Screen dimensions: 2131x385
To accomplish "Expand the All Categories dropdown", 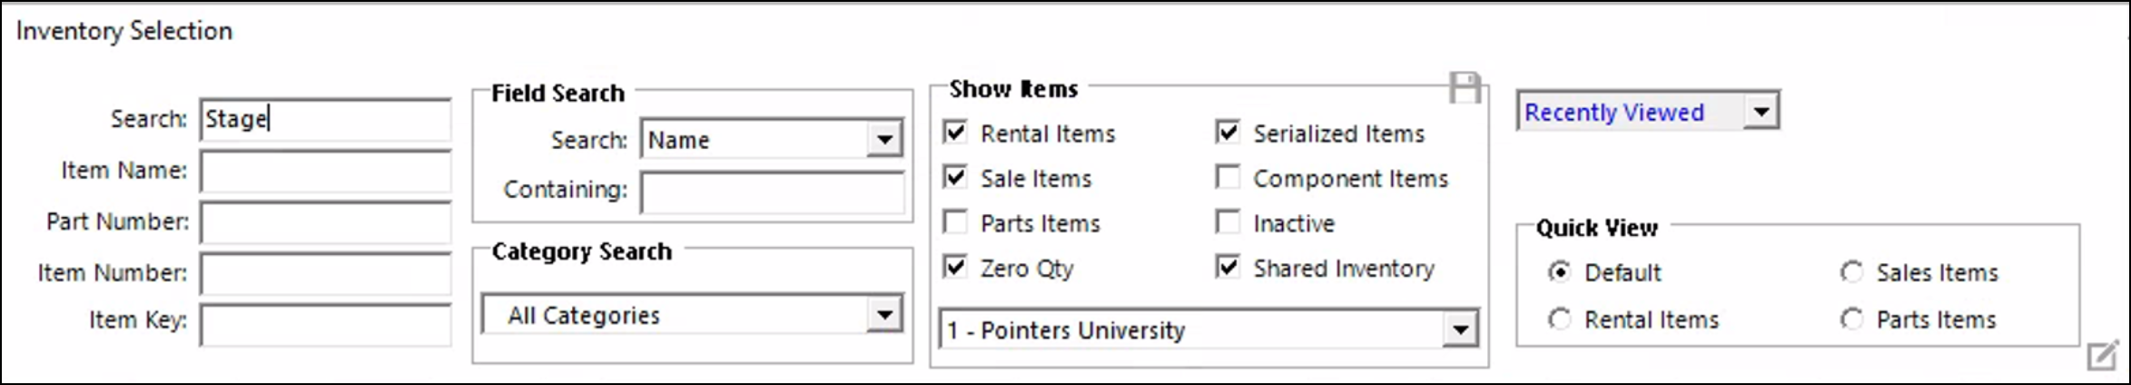I will (x=883, y=315).
